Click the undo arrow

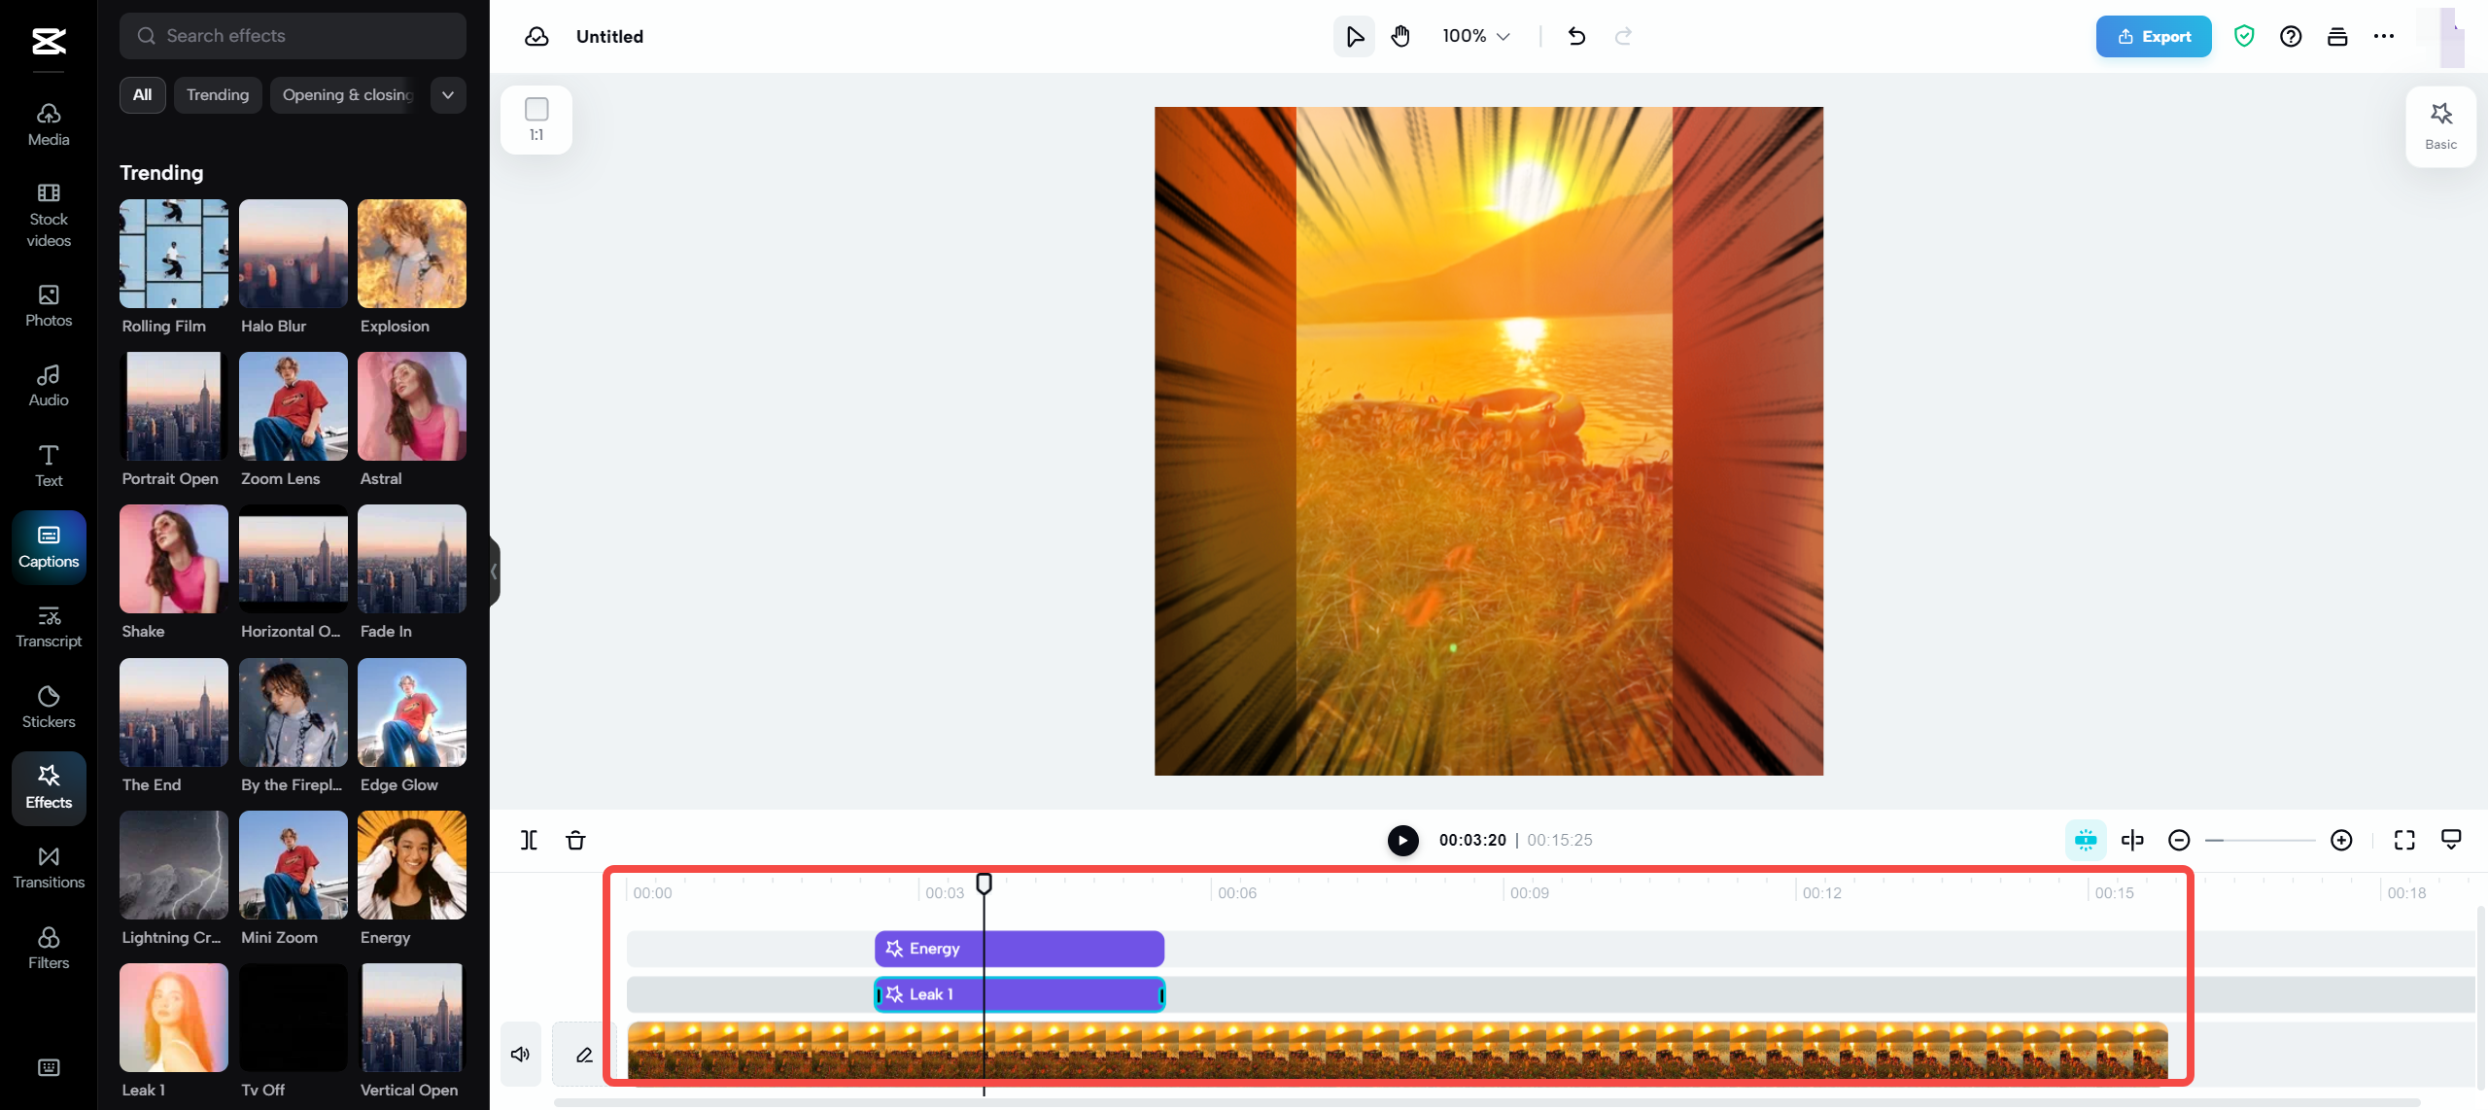click(x=1576, y=37)
